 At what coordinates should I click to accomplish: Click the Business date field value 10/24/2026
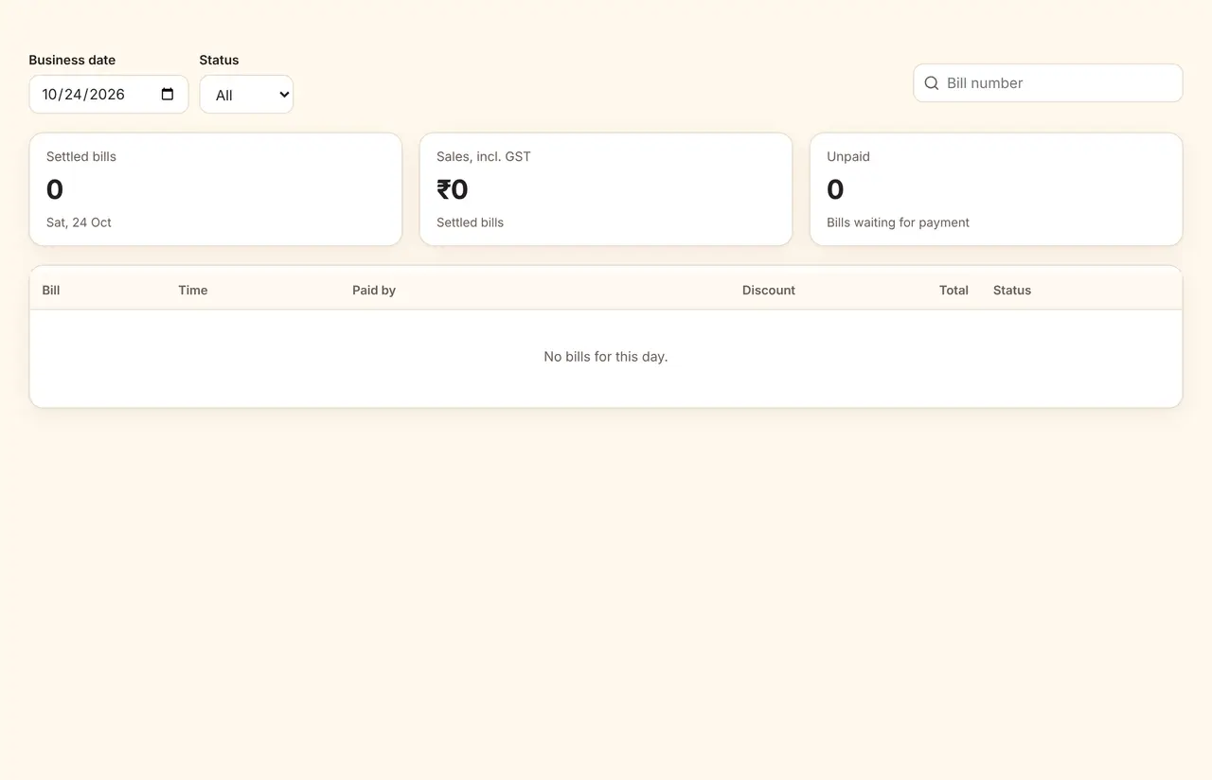click(83, 95)
